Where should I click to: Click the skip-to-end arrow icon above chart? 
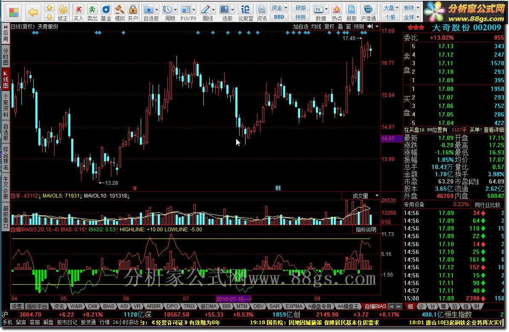pyautogui.click(x=370, y=26)
